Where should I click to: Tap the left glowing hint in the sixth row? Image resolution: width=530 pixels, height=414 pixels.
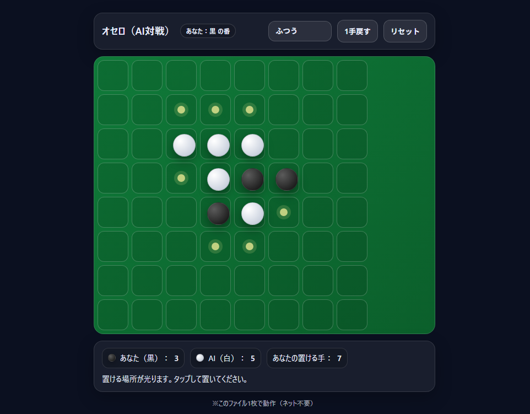click(215, 247)
